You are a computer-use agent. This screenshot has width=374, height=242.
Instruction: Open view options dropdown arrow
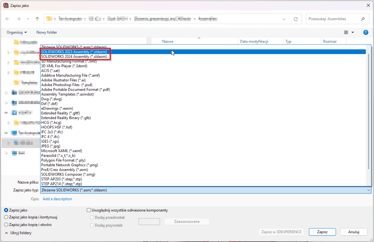coord(353,32)
